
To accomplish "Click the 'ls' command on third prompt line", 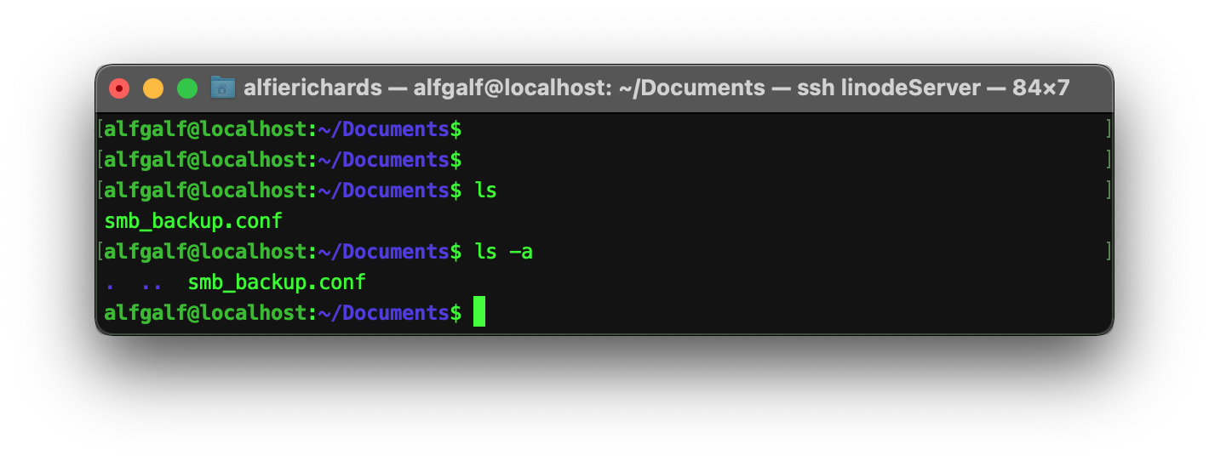I will 485,191.
